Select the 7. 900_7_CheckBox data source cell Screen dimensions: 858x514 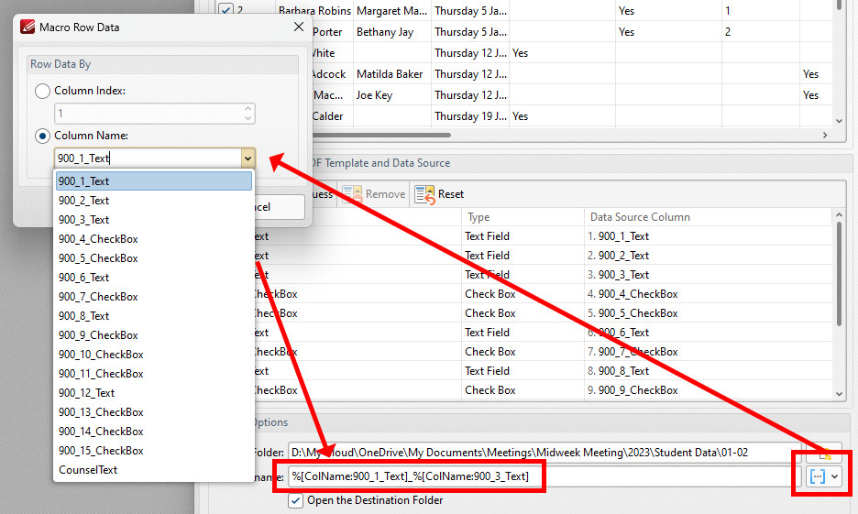[708, 352]
